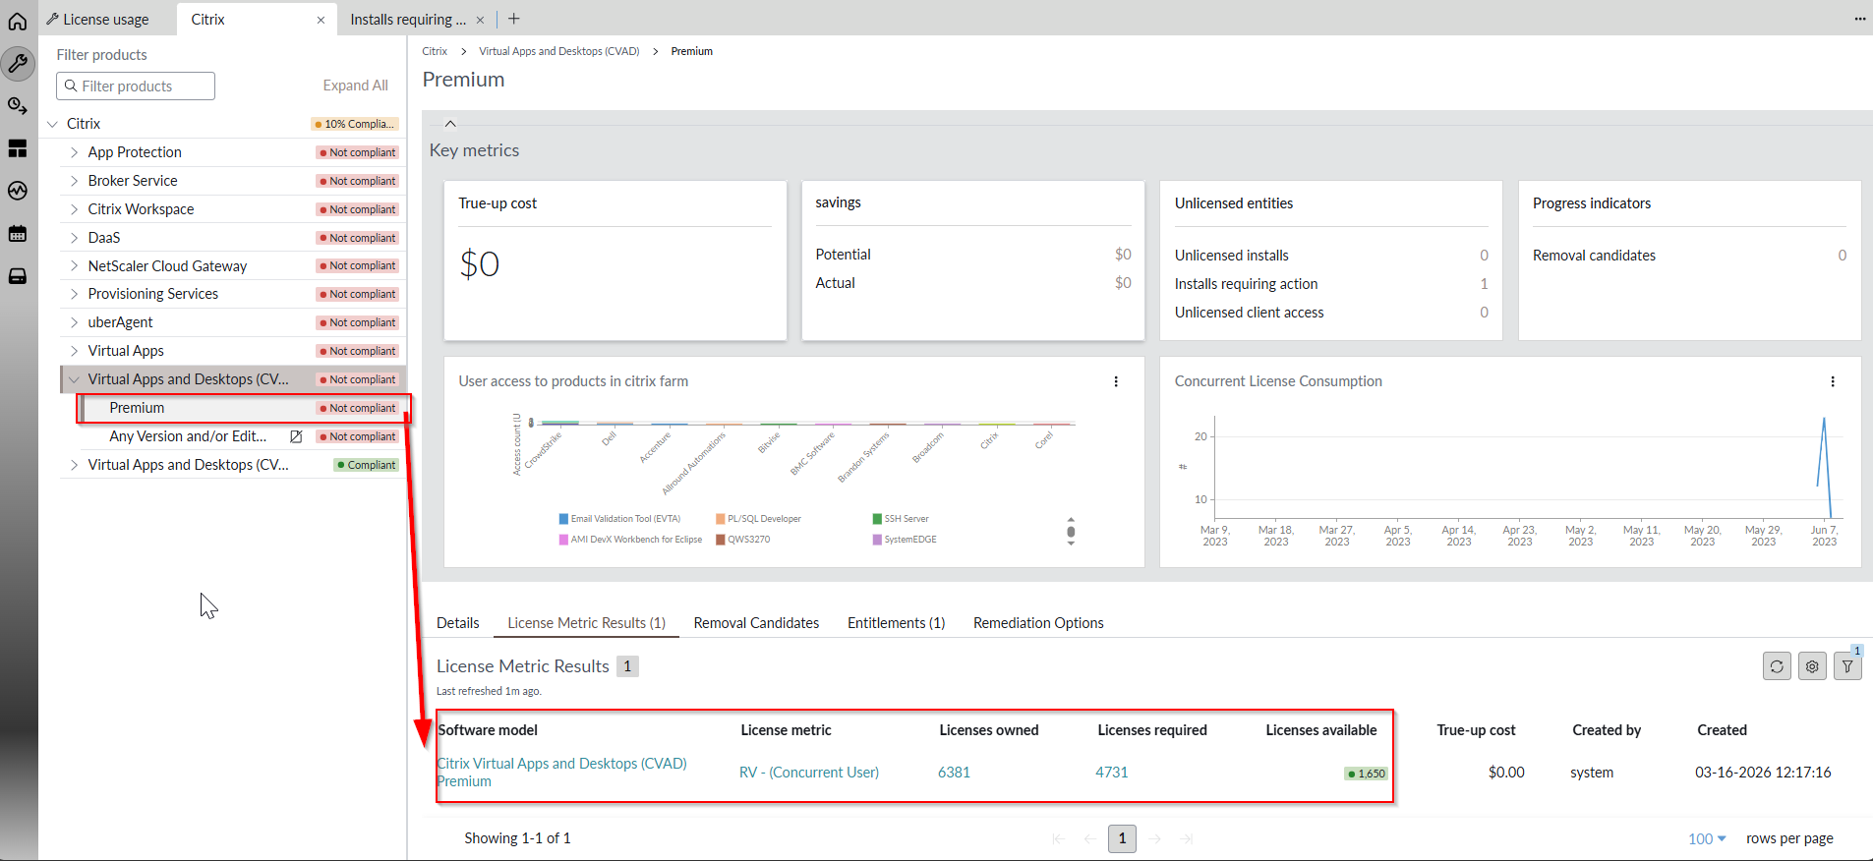
Task: Expand the App Protection tree node
Action: [74, 152]
